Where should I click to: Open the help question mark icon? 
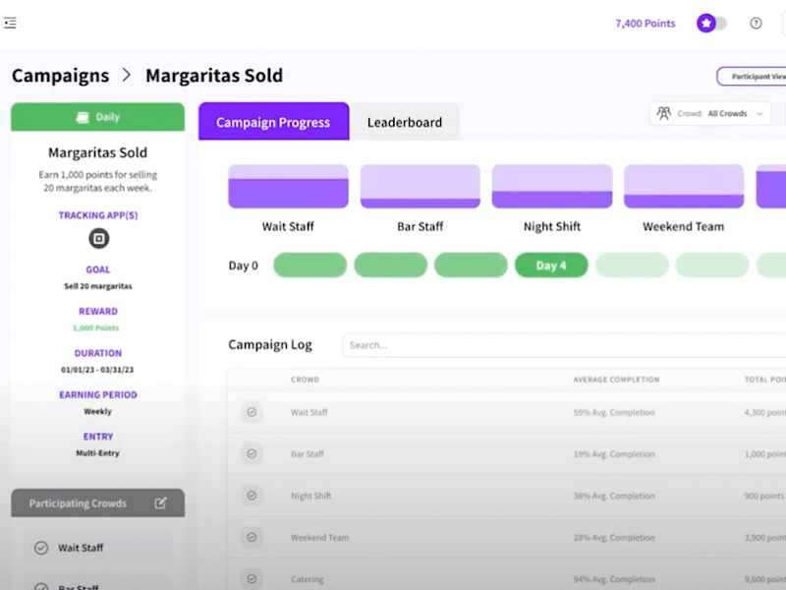[x=756, y=23]
